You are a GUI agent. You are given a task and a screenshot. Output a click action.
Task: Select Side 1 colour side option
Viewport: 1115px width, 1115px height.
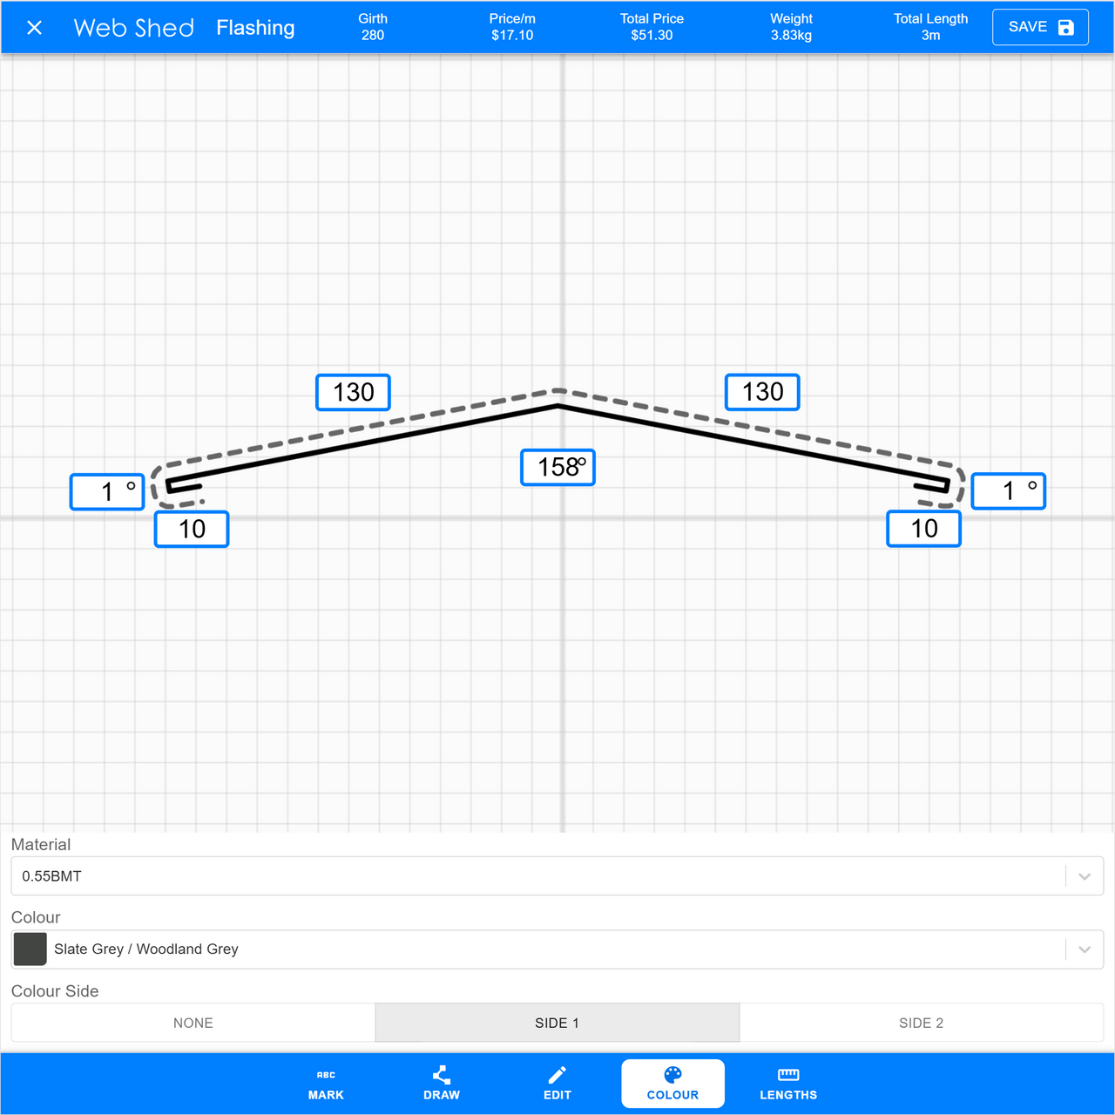[557, 1023]
